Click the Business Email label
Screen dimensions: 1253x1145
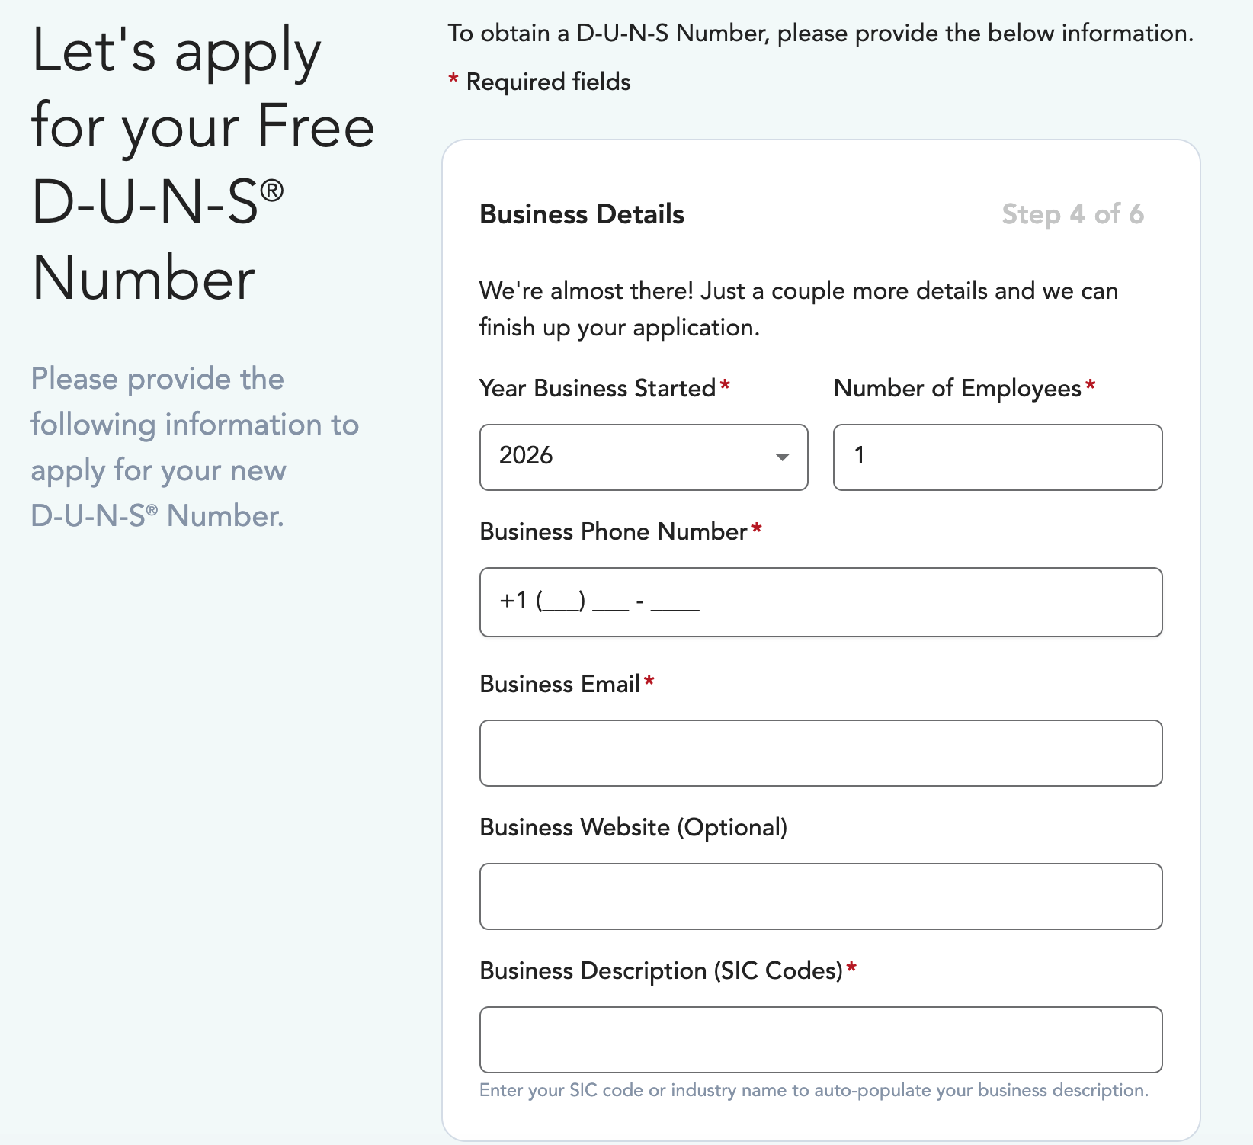point(559,684)
